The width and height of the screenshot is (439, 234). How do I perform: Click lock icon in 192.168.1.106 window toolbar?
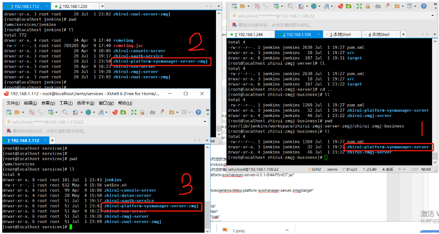click(x=367, y=6)
